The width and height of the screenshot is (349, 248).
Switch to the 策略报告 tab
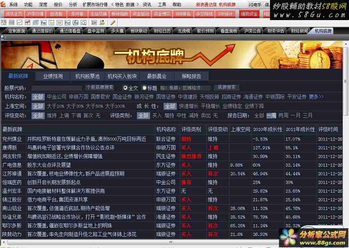(x=191, y=76)
